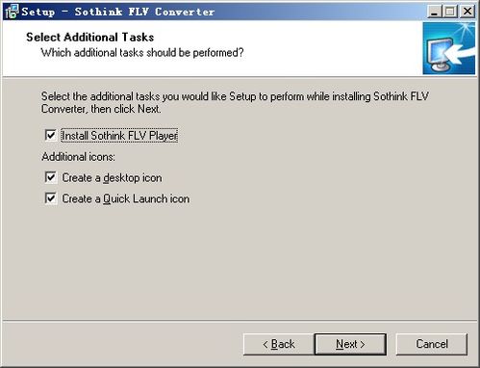This screenshot has height=368, width=480.
Task: Click the instruction paragraph about additional tasks
Action: [x=235, y=102]
